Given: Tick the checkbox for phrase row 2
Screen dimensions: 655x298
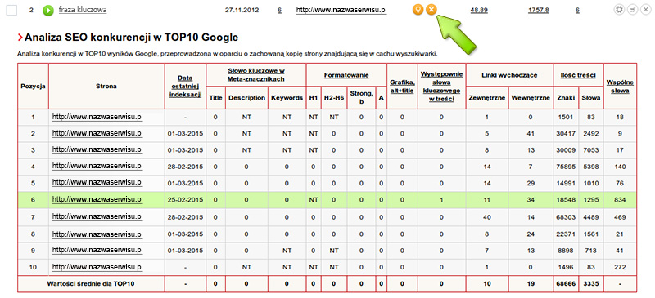Looking at the screenshot, I should click(x=11, y=10).
